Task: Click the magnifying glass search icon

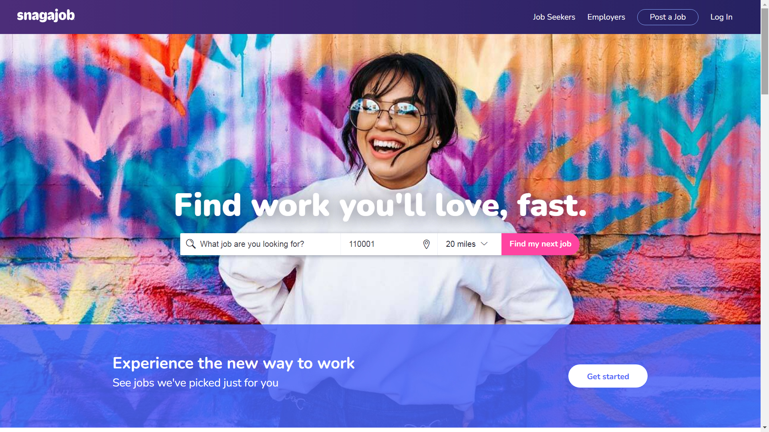Action: coord(191,244)
